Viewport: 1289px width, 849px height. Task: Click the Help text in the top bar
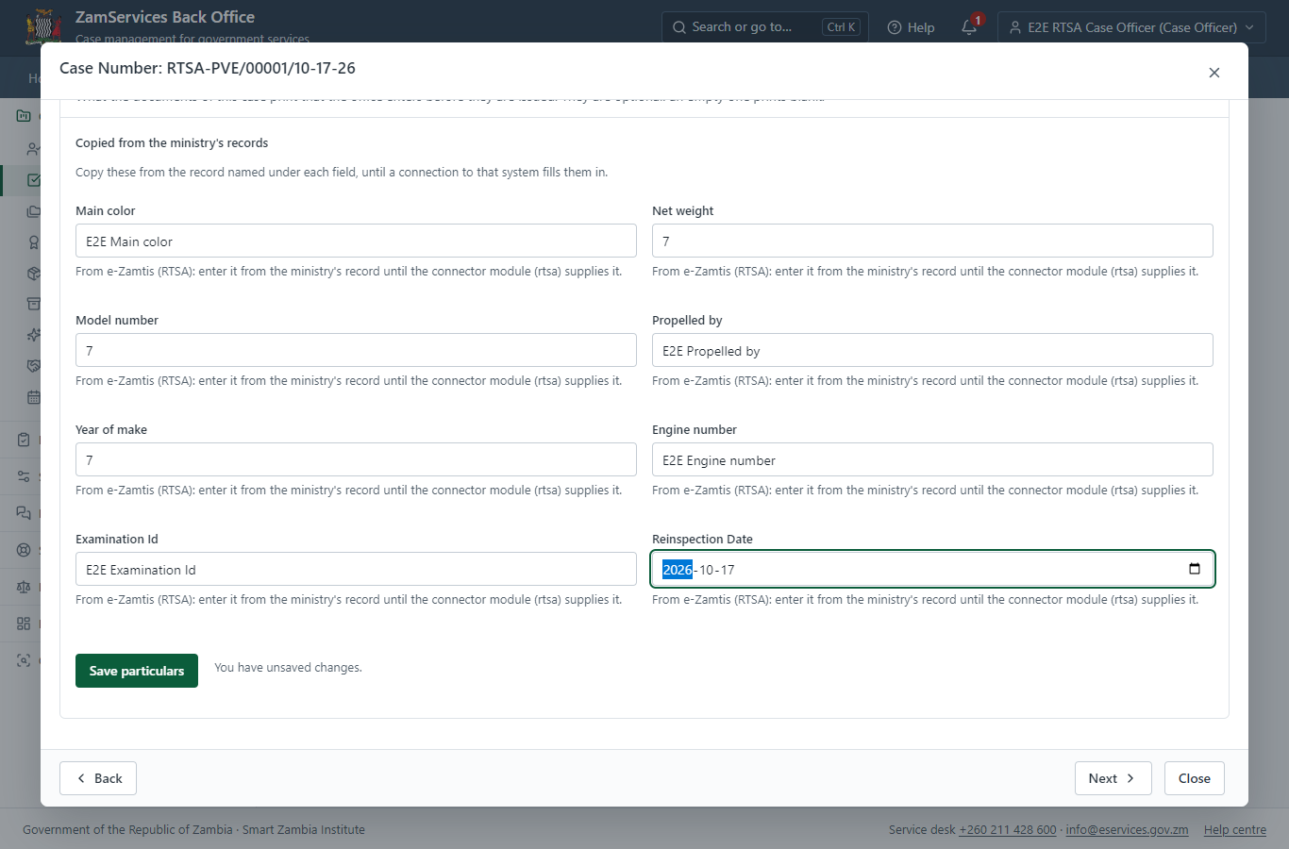[921, 27]
